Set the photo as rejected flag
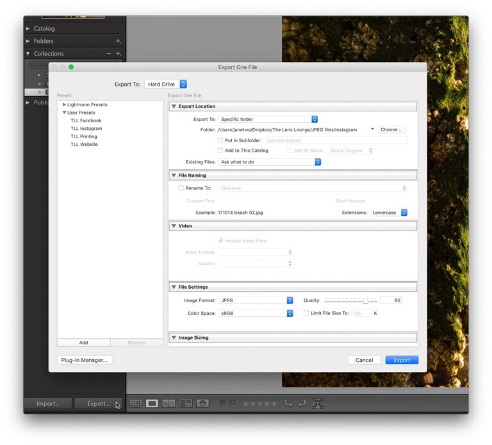 pyautogui.click(x=233, y=403)
